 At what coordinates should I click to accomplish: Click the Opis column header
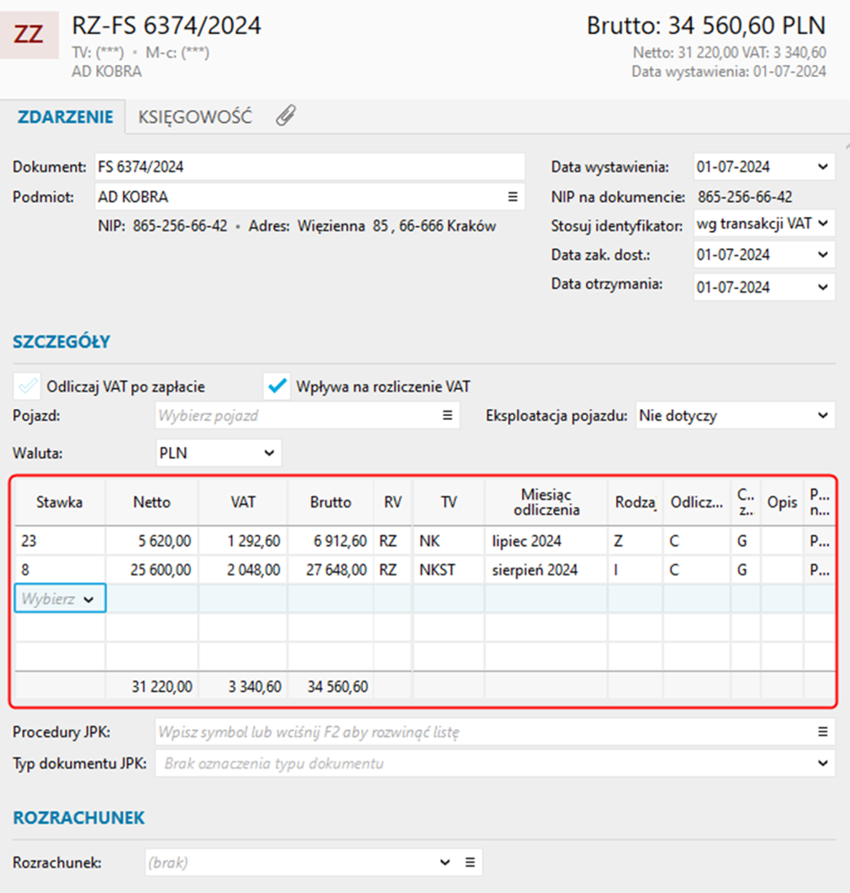(x=782, y=502)
